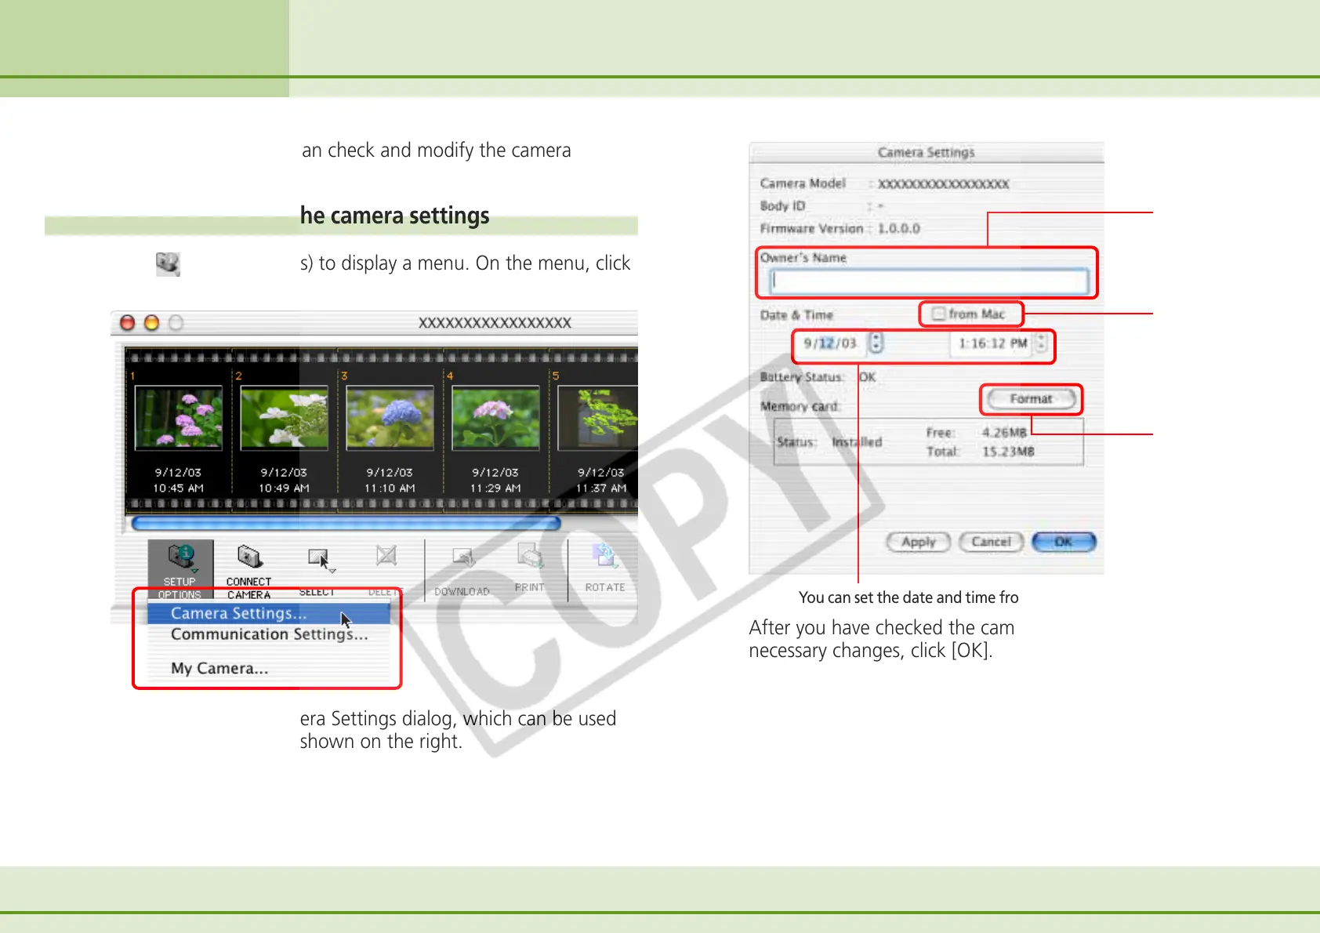1320x933 pixels.
Task: Click the date stepper arrows
Action: pyautogui.click(x=876, y=343)
